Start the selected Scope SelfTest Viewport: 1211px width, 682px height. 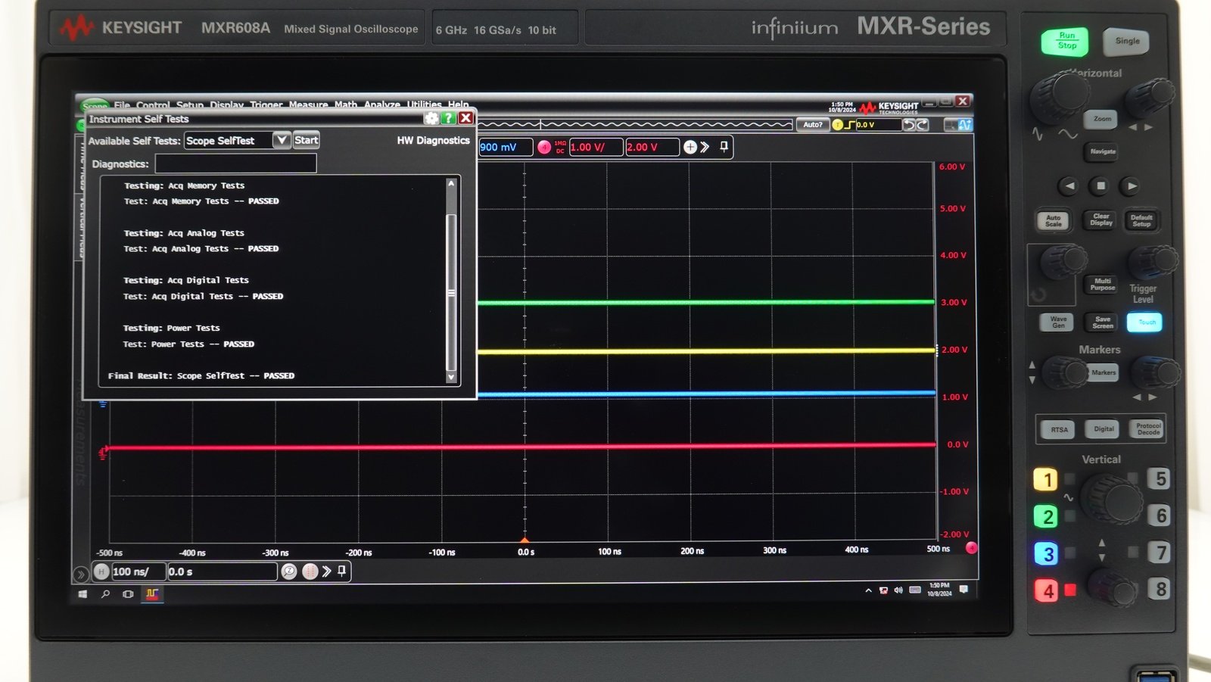pos(307,140)
